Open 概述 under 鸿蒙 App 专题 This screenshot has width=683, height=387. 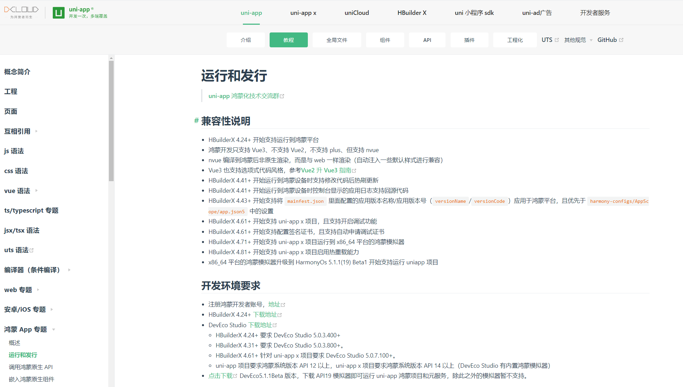(x=15, y=343)
